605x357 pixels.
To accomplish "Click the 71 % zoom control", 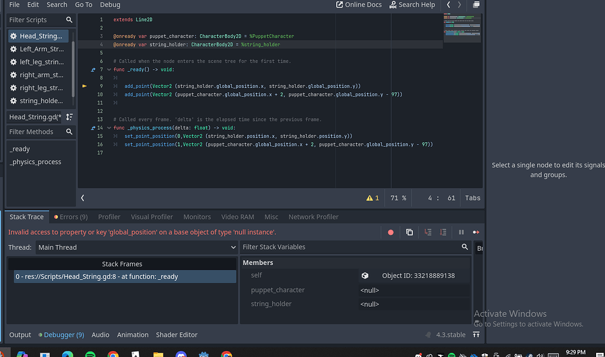I will (398, 198).
